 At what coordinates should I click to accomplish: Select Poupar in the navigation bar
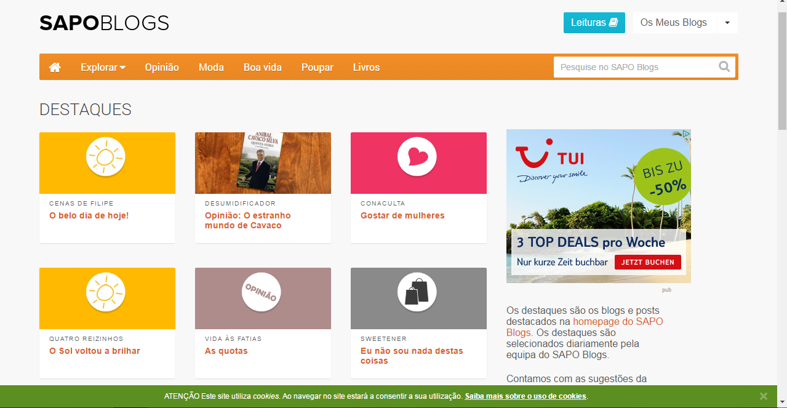coord(318,67)
